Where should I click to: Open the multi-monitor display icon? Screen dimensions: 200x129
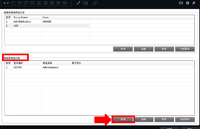(x=85, y=3)
